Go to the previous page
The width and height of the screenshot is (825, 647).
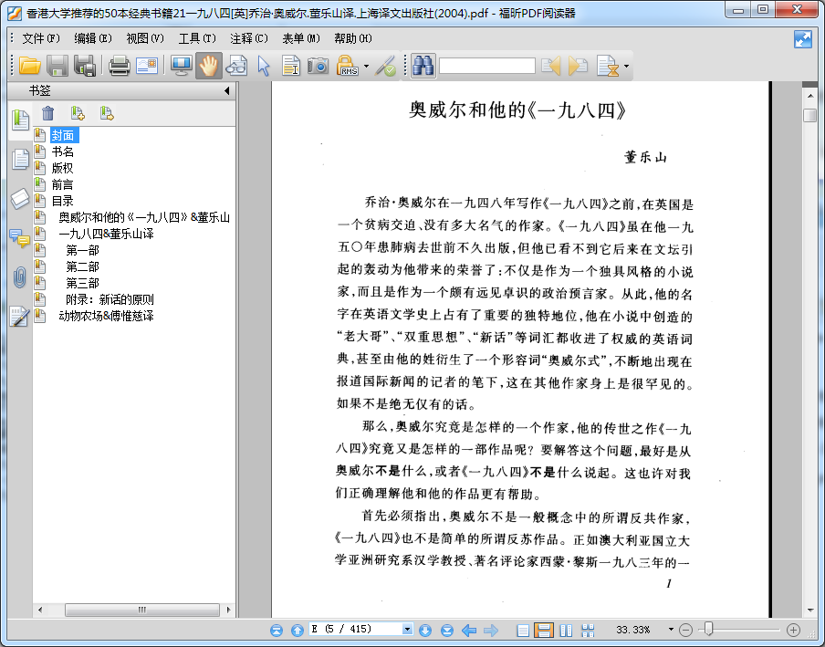[x=298, y=631]
